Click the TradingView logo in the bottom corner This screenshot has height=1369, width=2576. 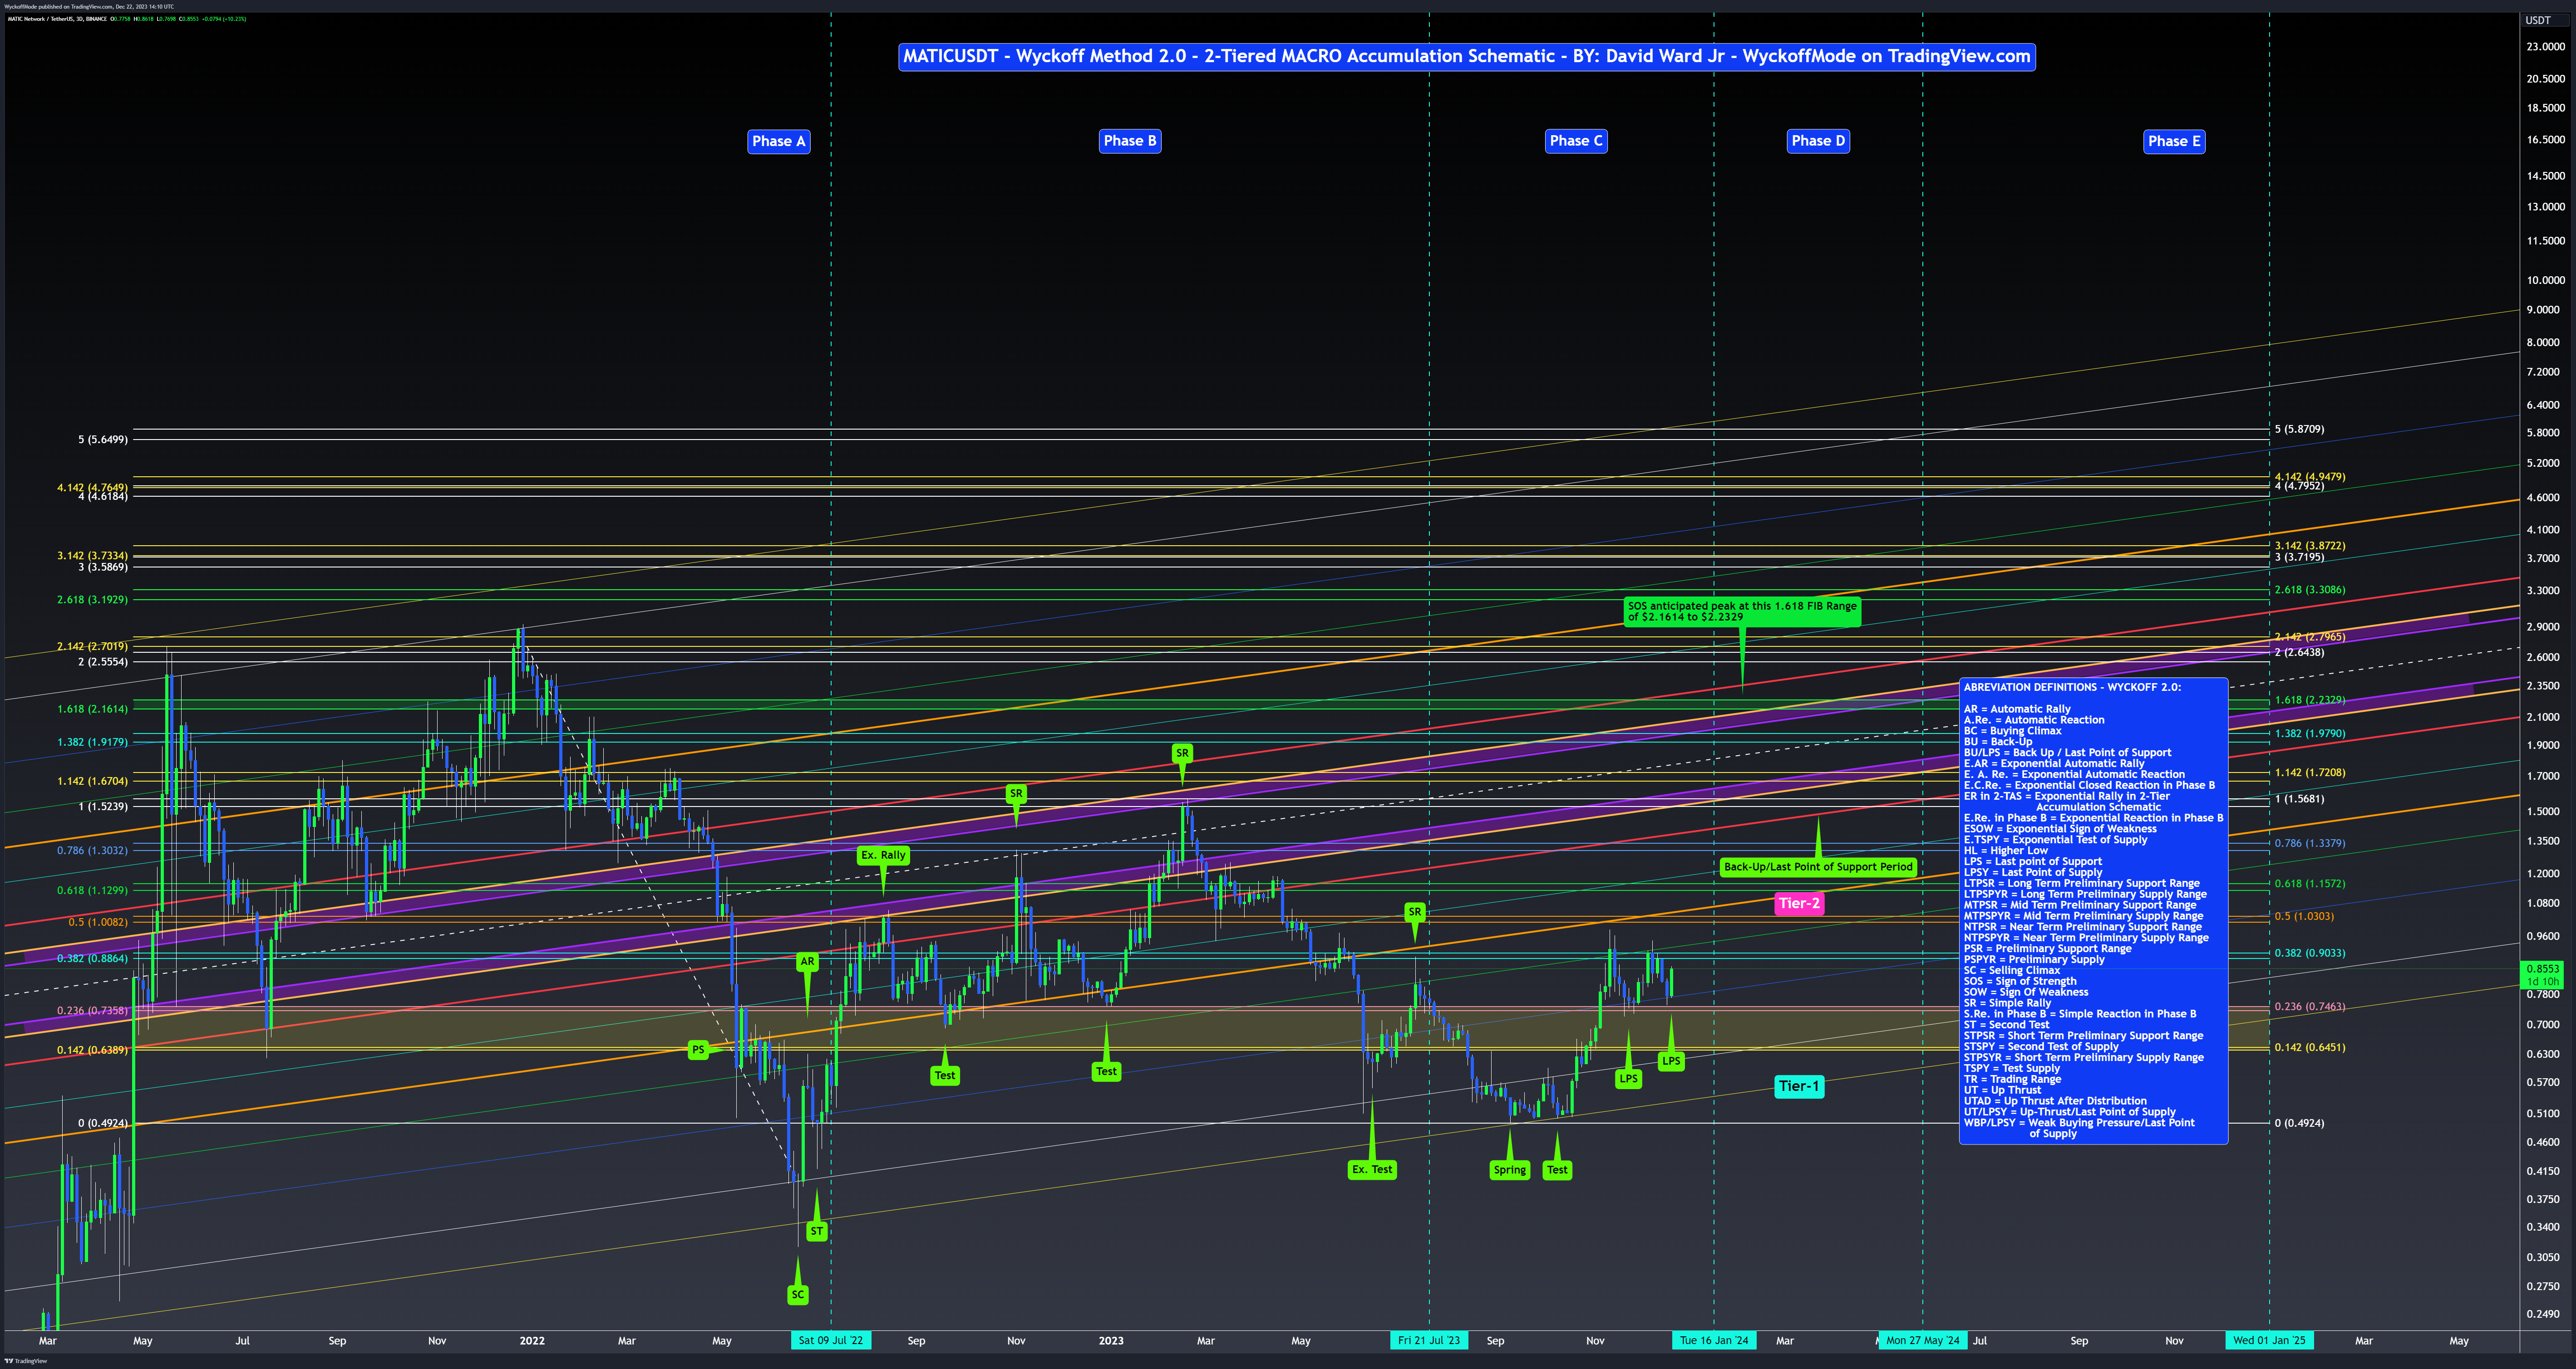click(25, 1361)
